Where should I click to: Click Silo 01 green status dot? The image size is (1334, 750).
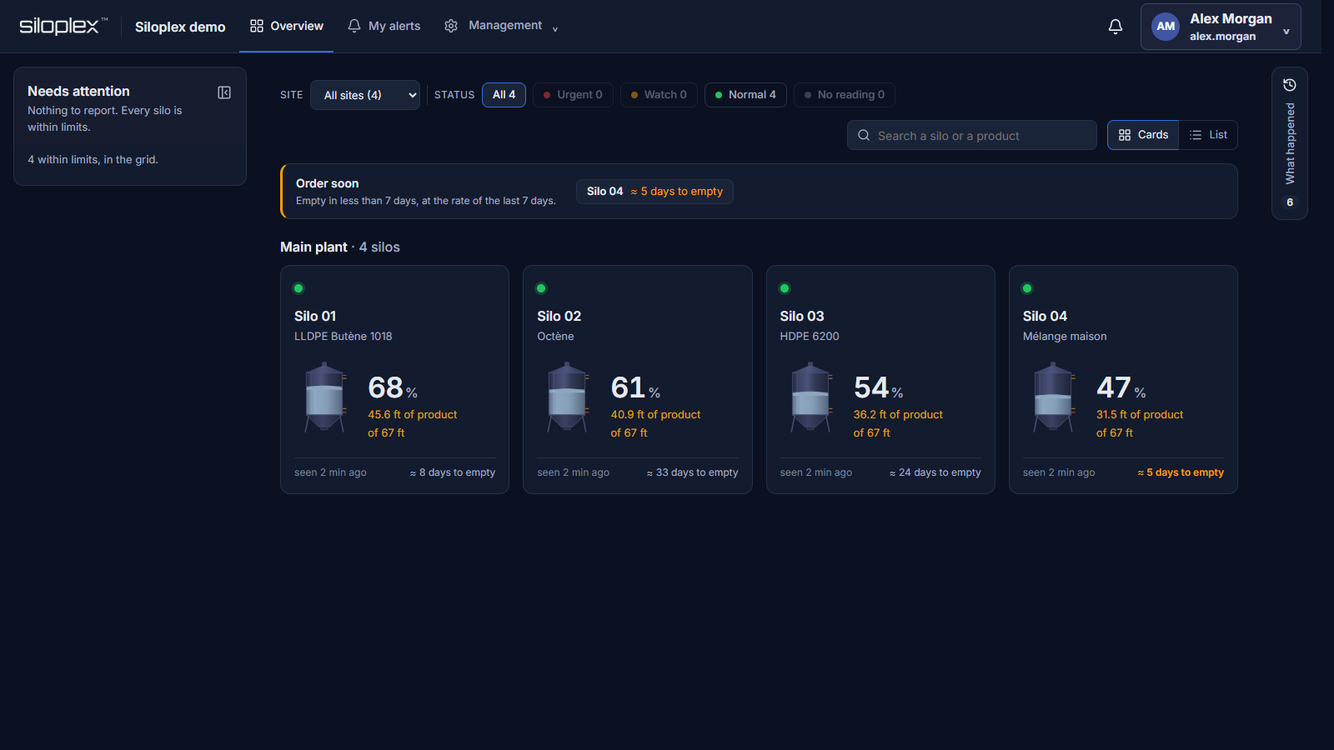click(298, 288)
